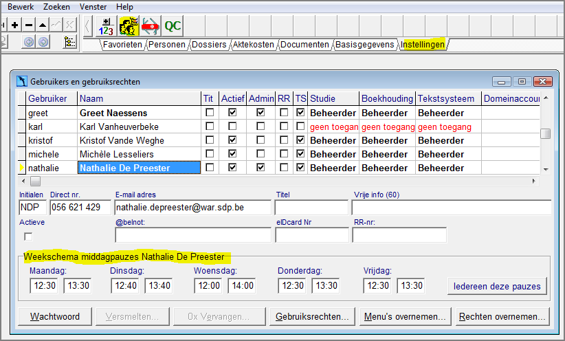Click the black up-triangle toolbar icon

tap(43, 25)
